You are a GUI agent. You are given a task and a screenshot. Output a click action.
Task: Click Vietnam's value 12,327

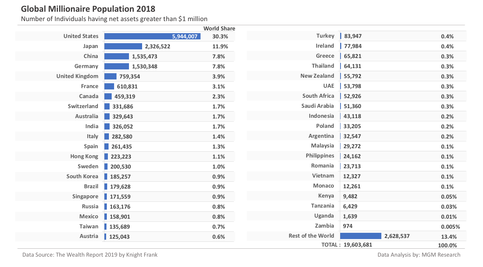[352, 177]
